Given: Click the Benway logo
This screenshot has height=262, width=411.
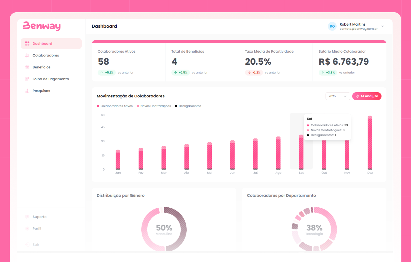Looking at the screenshot, I should [42, 26].
